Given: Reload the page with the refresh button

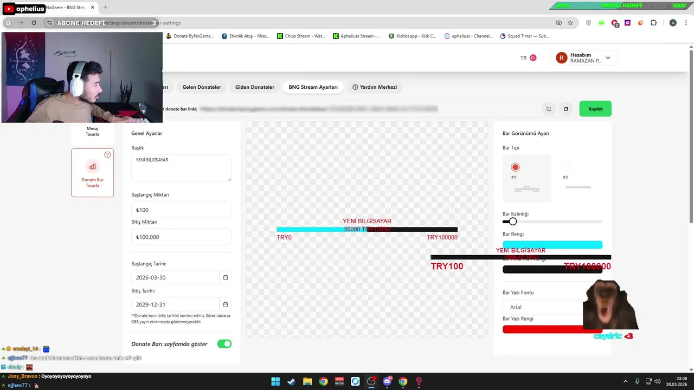Looking at the screenshot, I should [x=34, y=23].
